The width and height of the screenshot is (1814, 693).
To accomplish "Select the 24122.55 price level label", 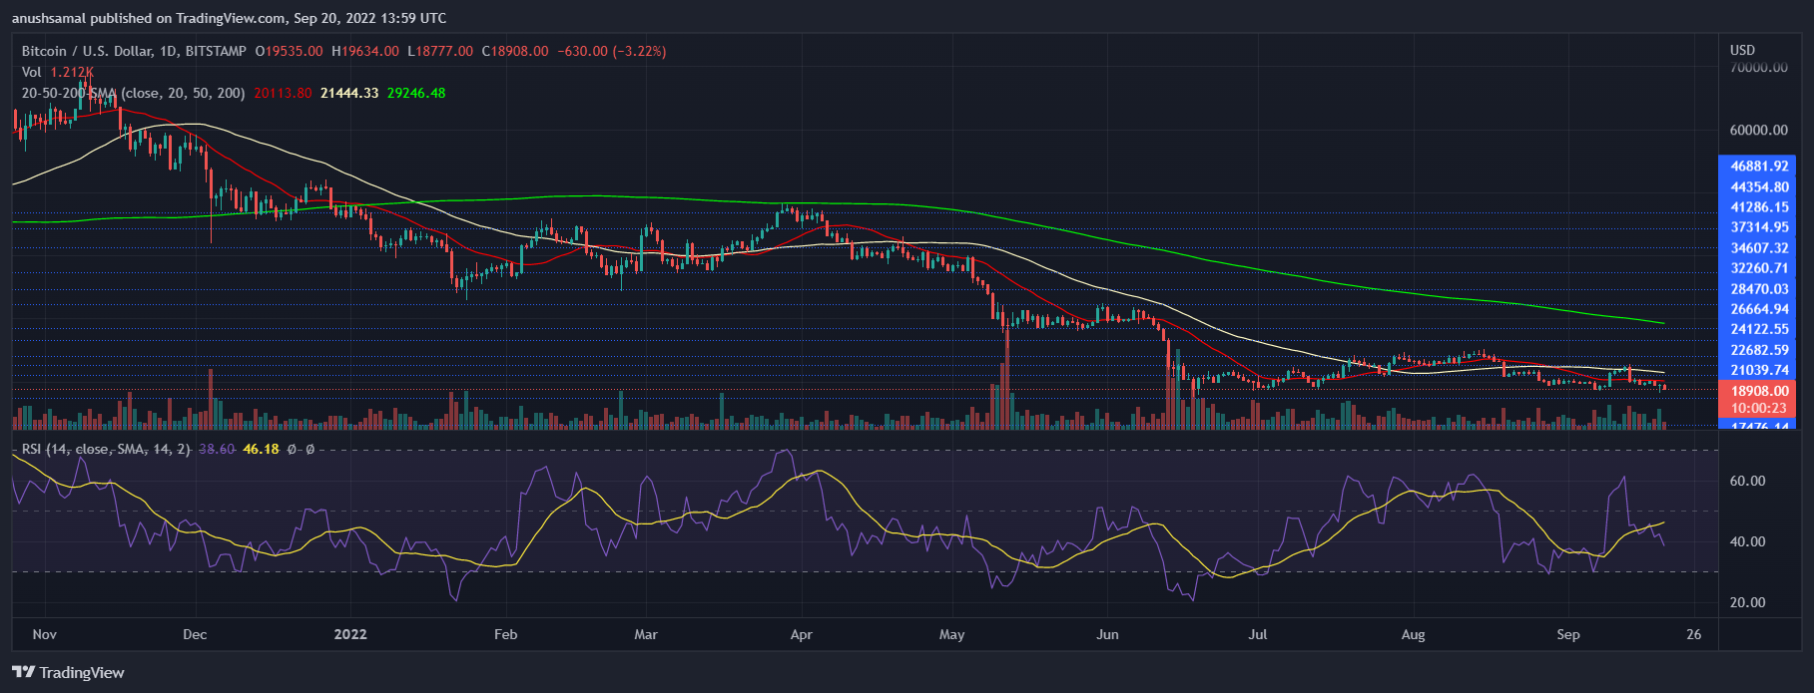I will click(x=1757, y=329).
